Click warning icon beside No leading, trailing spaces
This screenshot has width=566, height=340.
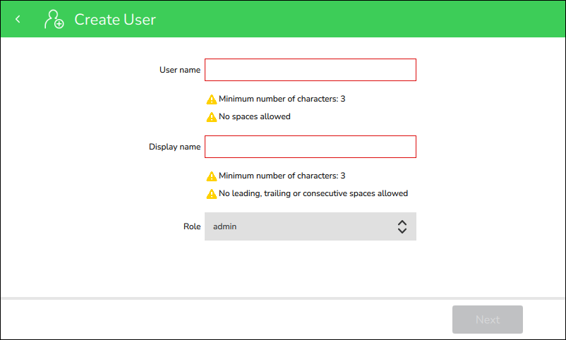click(212, 194)
